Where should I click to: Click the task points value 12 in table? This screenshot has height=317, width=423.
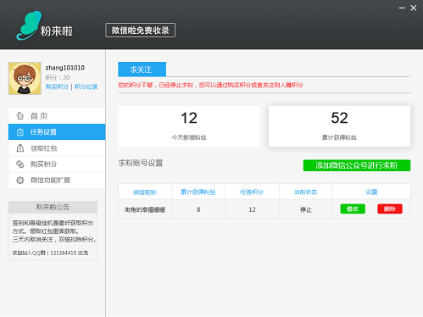(252, 209)
